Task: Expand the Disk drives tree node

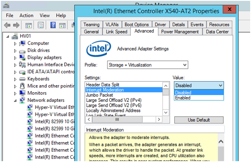Action: (15, 51)
